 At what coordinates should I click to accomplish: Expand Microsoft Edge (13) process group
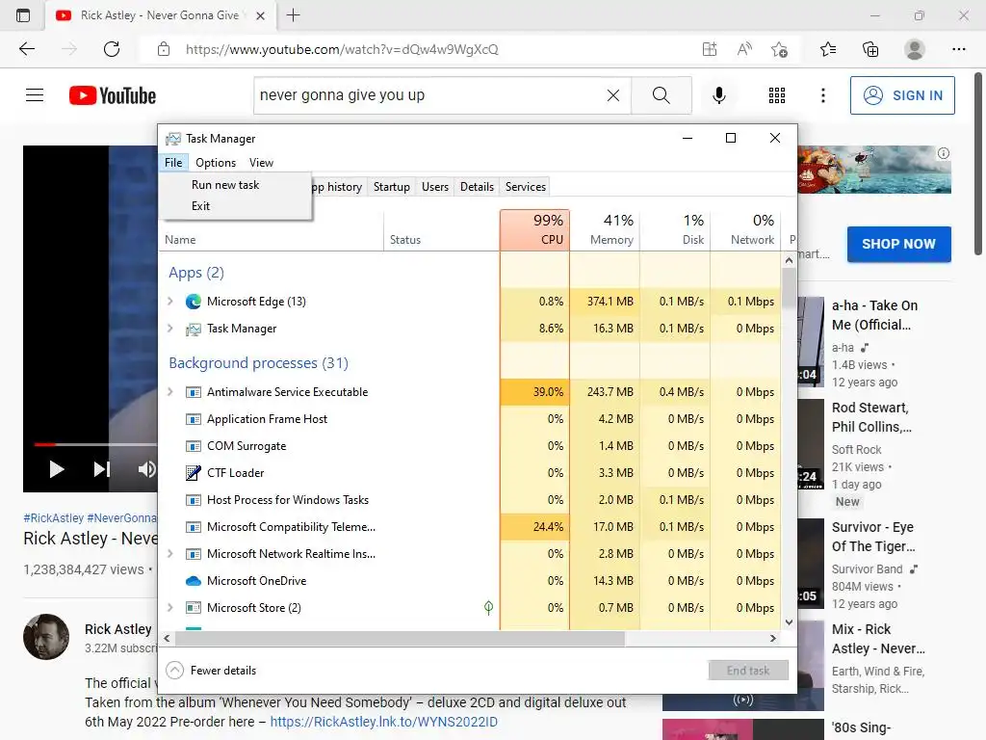coord(169,302)
